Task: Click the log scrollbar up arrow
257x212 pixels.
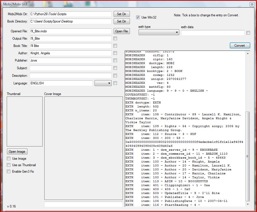Action: pos(248,53)
